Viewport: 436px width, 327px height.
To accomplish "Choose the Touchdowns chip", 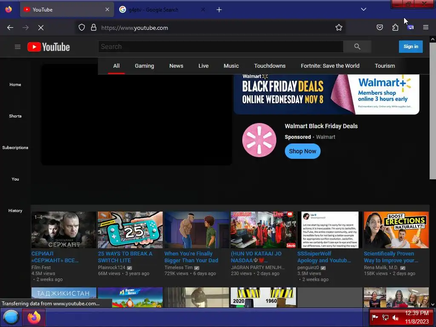I will coord(270,66).
